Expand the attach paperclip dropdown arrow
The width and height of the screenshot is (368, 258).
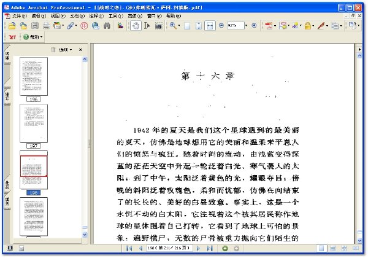(x=76, y=26)
